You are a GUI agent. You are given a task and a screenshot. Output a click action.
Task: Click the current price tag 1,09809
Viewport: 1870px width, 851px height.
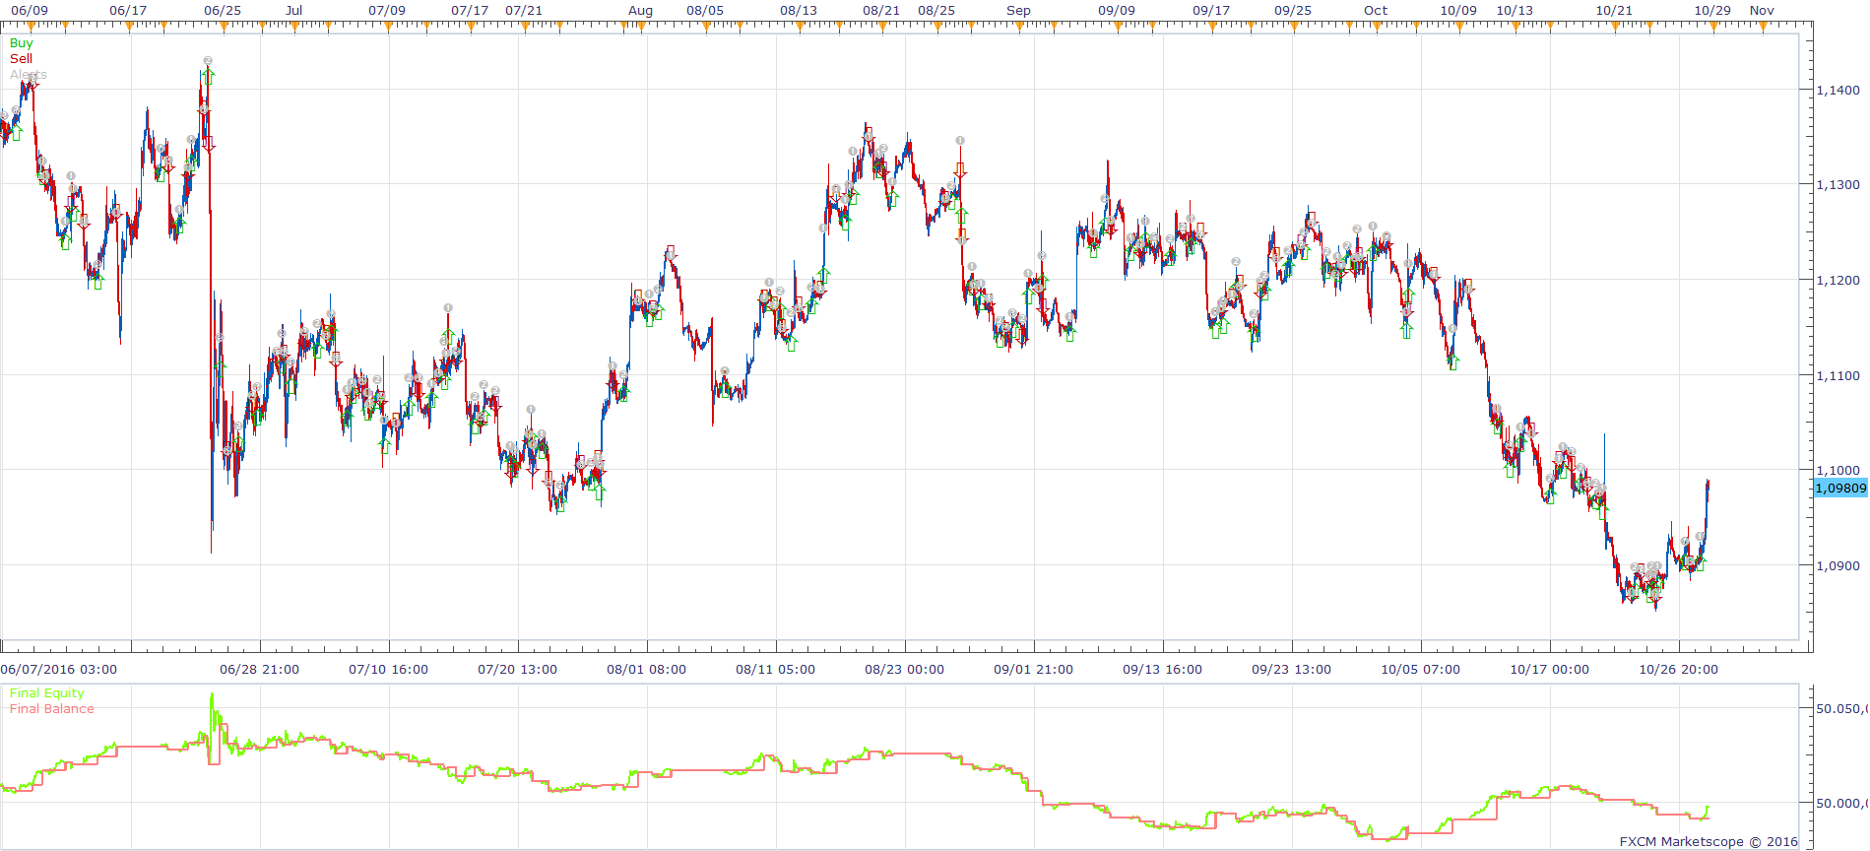click(1840, 488)
